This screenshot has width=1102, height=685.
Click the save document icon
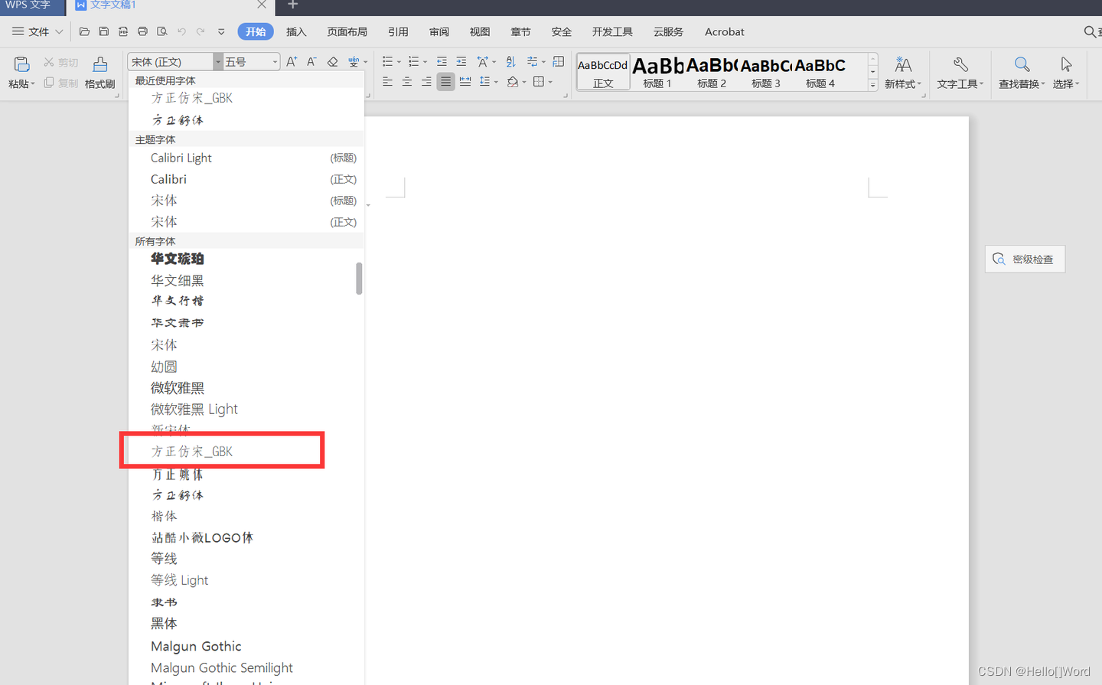[x=103, y=31]
